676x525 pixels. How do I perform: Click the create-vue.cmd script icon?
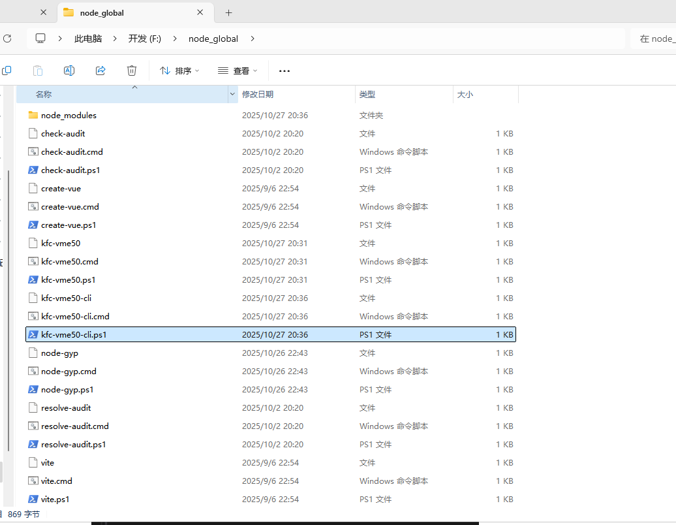pos(33,206)
